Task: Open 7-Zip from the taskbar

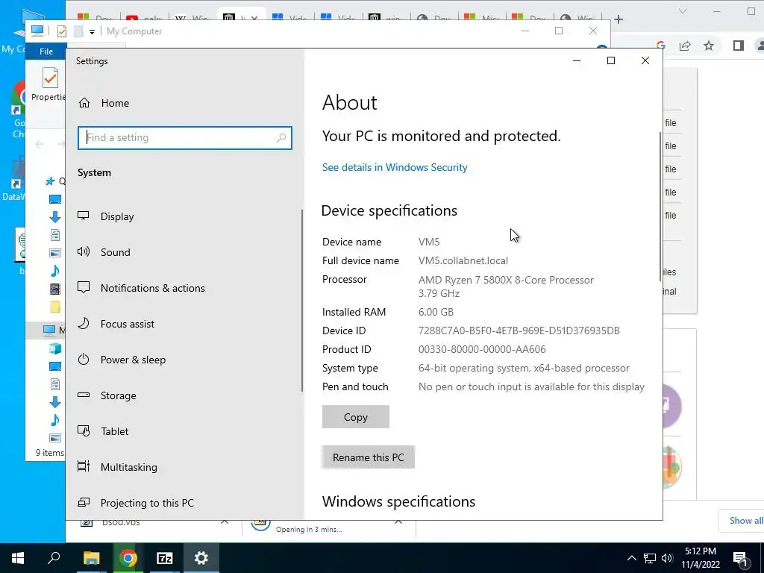Action: pyautogui.click(x=165, y=558)
